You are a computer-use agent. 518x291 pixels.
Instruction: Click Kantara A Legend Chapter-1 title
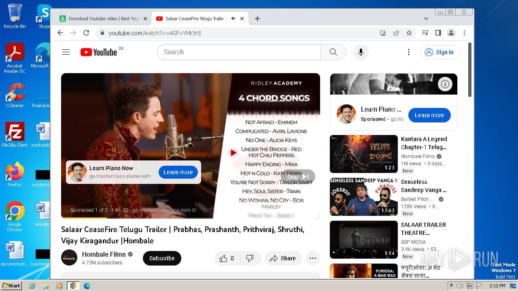click(x=424, y=143)
